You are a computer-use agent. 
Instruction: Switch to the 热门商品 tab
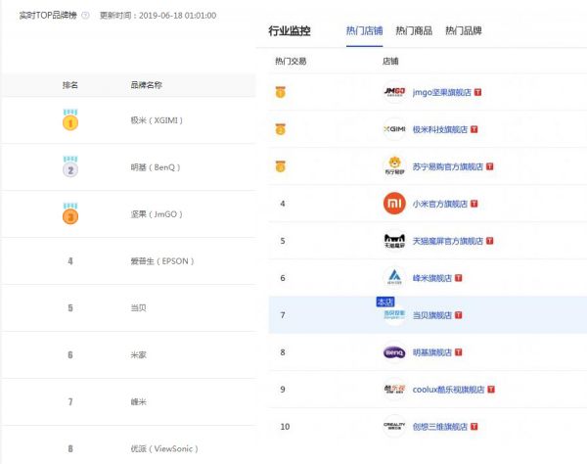click(414, 30)
